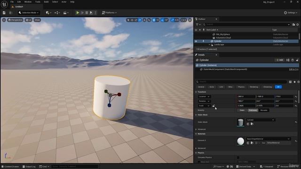Viewport: 301px width, 169px height.
Task: Toggle grid snapping in viewport
Action: (x=154, y=20)
